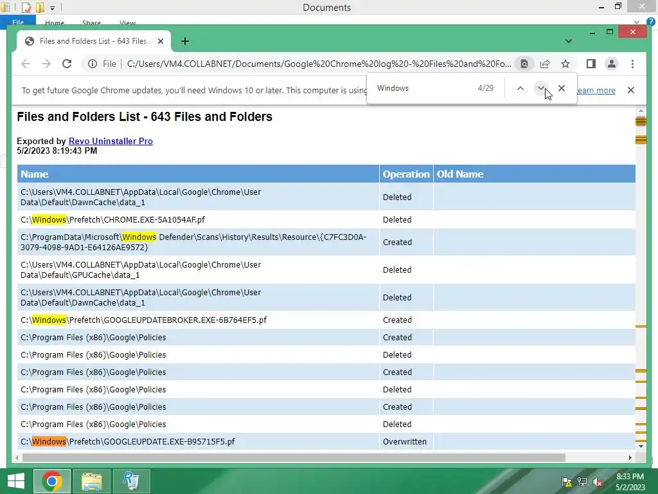Close the find bar

point(562,88)
